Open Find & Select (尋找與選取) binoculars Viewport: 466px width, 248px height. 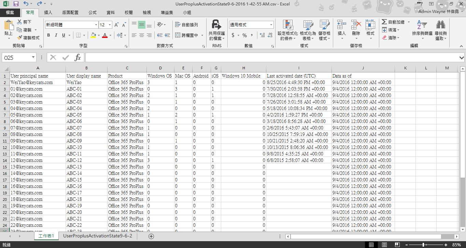click(441, 30)
